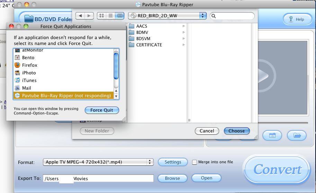This screenshot has height=193, width=316.
Task: Expand the CERTIFICATE folder arrow
Action: pyautogui.click(x=183, y=45)
